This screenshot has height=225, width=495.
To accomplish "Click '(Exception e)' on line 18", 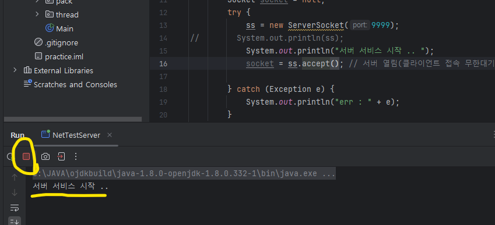I will coord(295,90).
